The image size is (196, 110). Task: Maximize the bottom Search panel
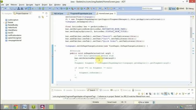coord(192,90)
